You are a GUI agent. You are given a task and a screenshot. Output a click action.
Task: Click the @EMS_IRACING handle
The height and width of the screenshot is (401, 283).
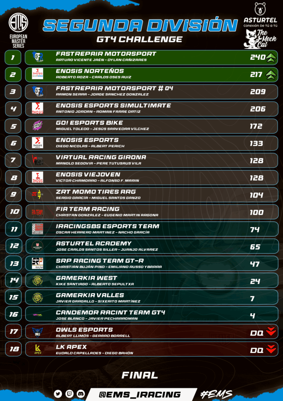click(x=140, y=395)
